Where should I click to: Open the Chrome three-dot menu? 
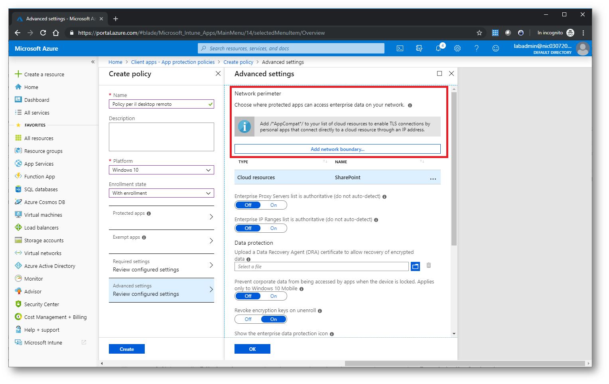click(583, 33)
